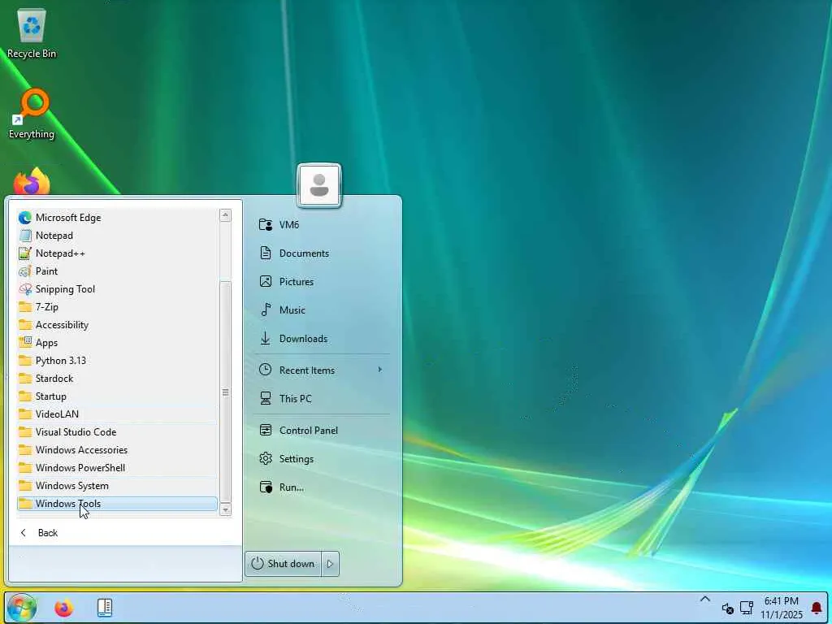This screenshot has width=832, height=624.
Task: Click the program list scroll down arrow
Action: (x=225, y=510)
